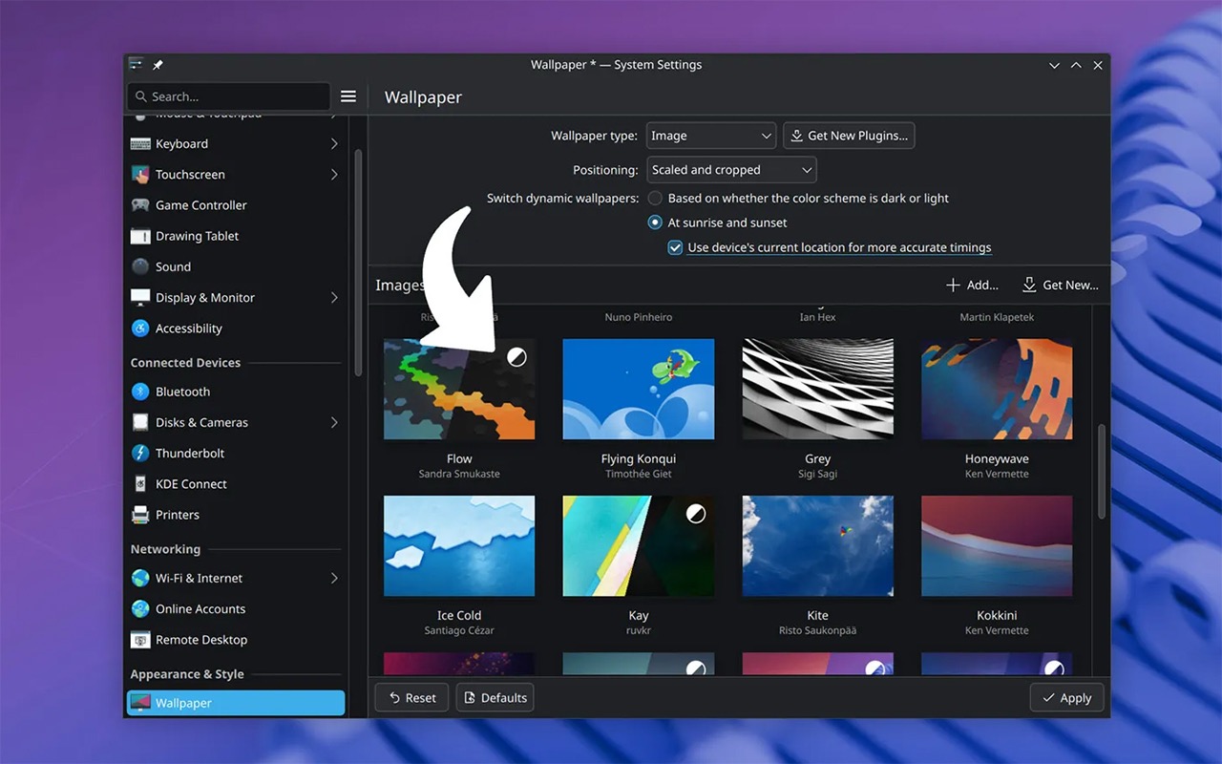Open Online Accounts settings

[236, 609]
